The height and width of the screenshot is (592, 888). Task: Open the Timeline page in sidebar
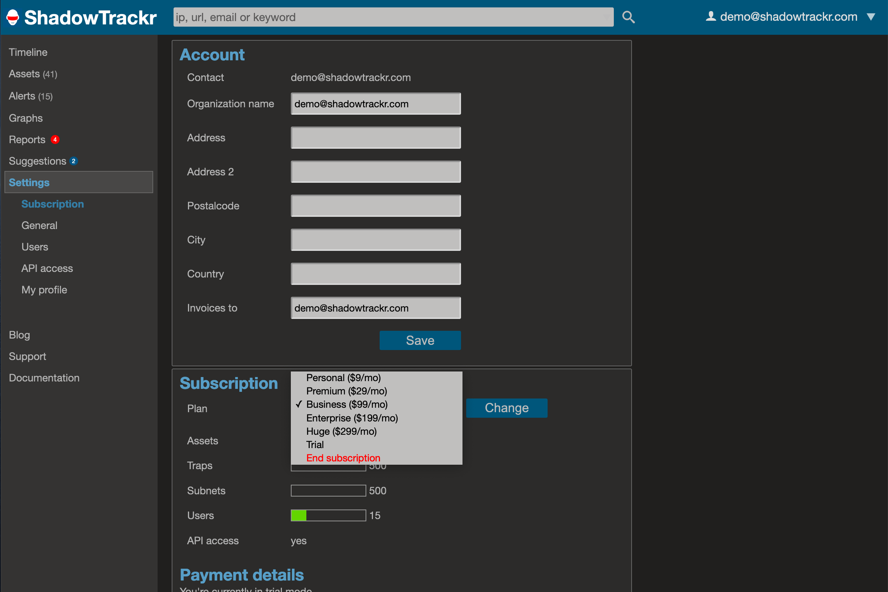[x=28, y=53]
